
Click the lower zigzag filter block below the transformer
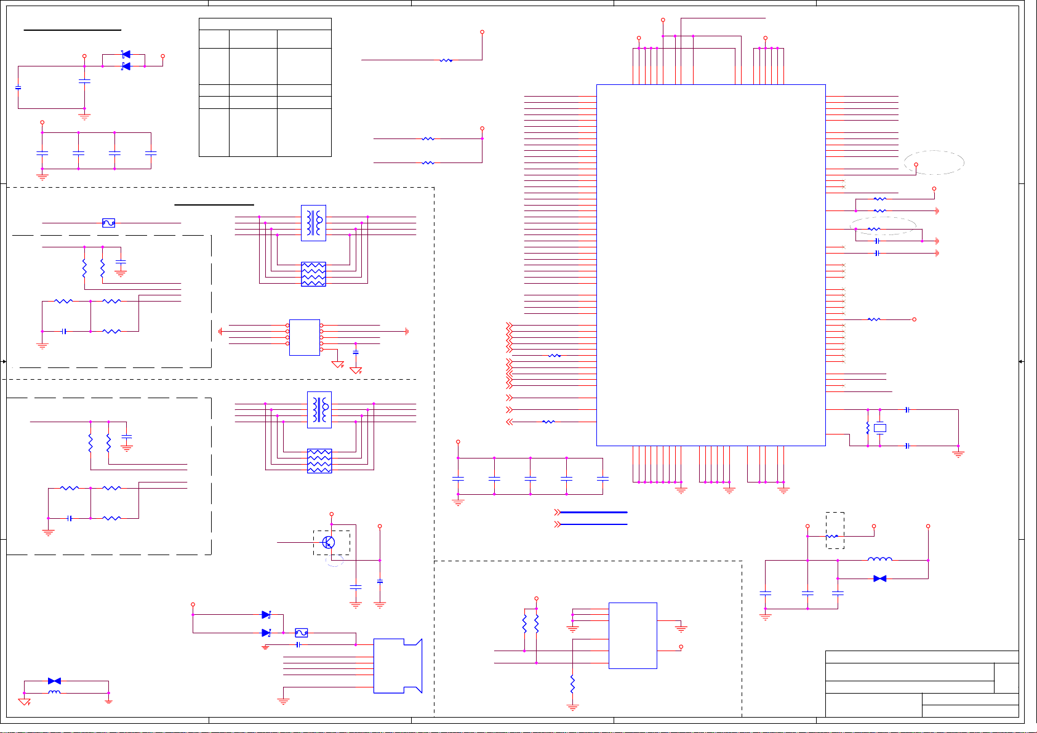tap(319, 461)
